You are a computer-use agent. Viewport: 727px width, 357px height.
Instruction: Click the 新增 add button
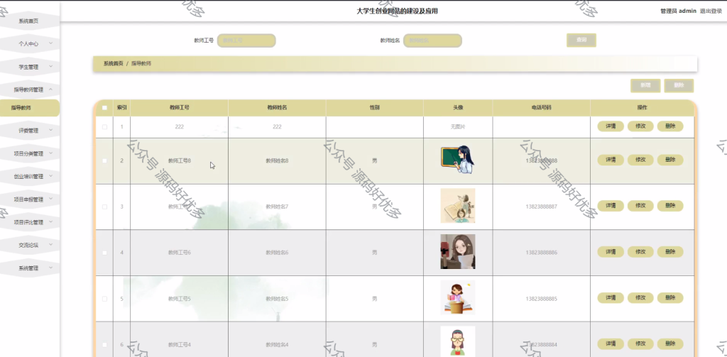coord(645,85)
